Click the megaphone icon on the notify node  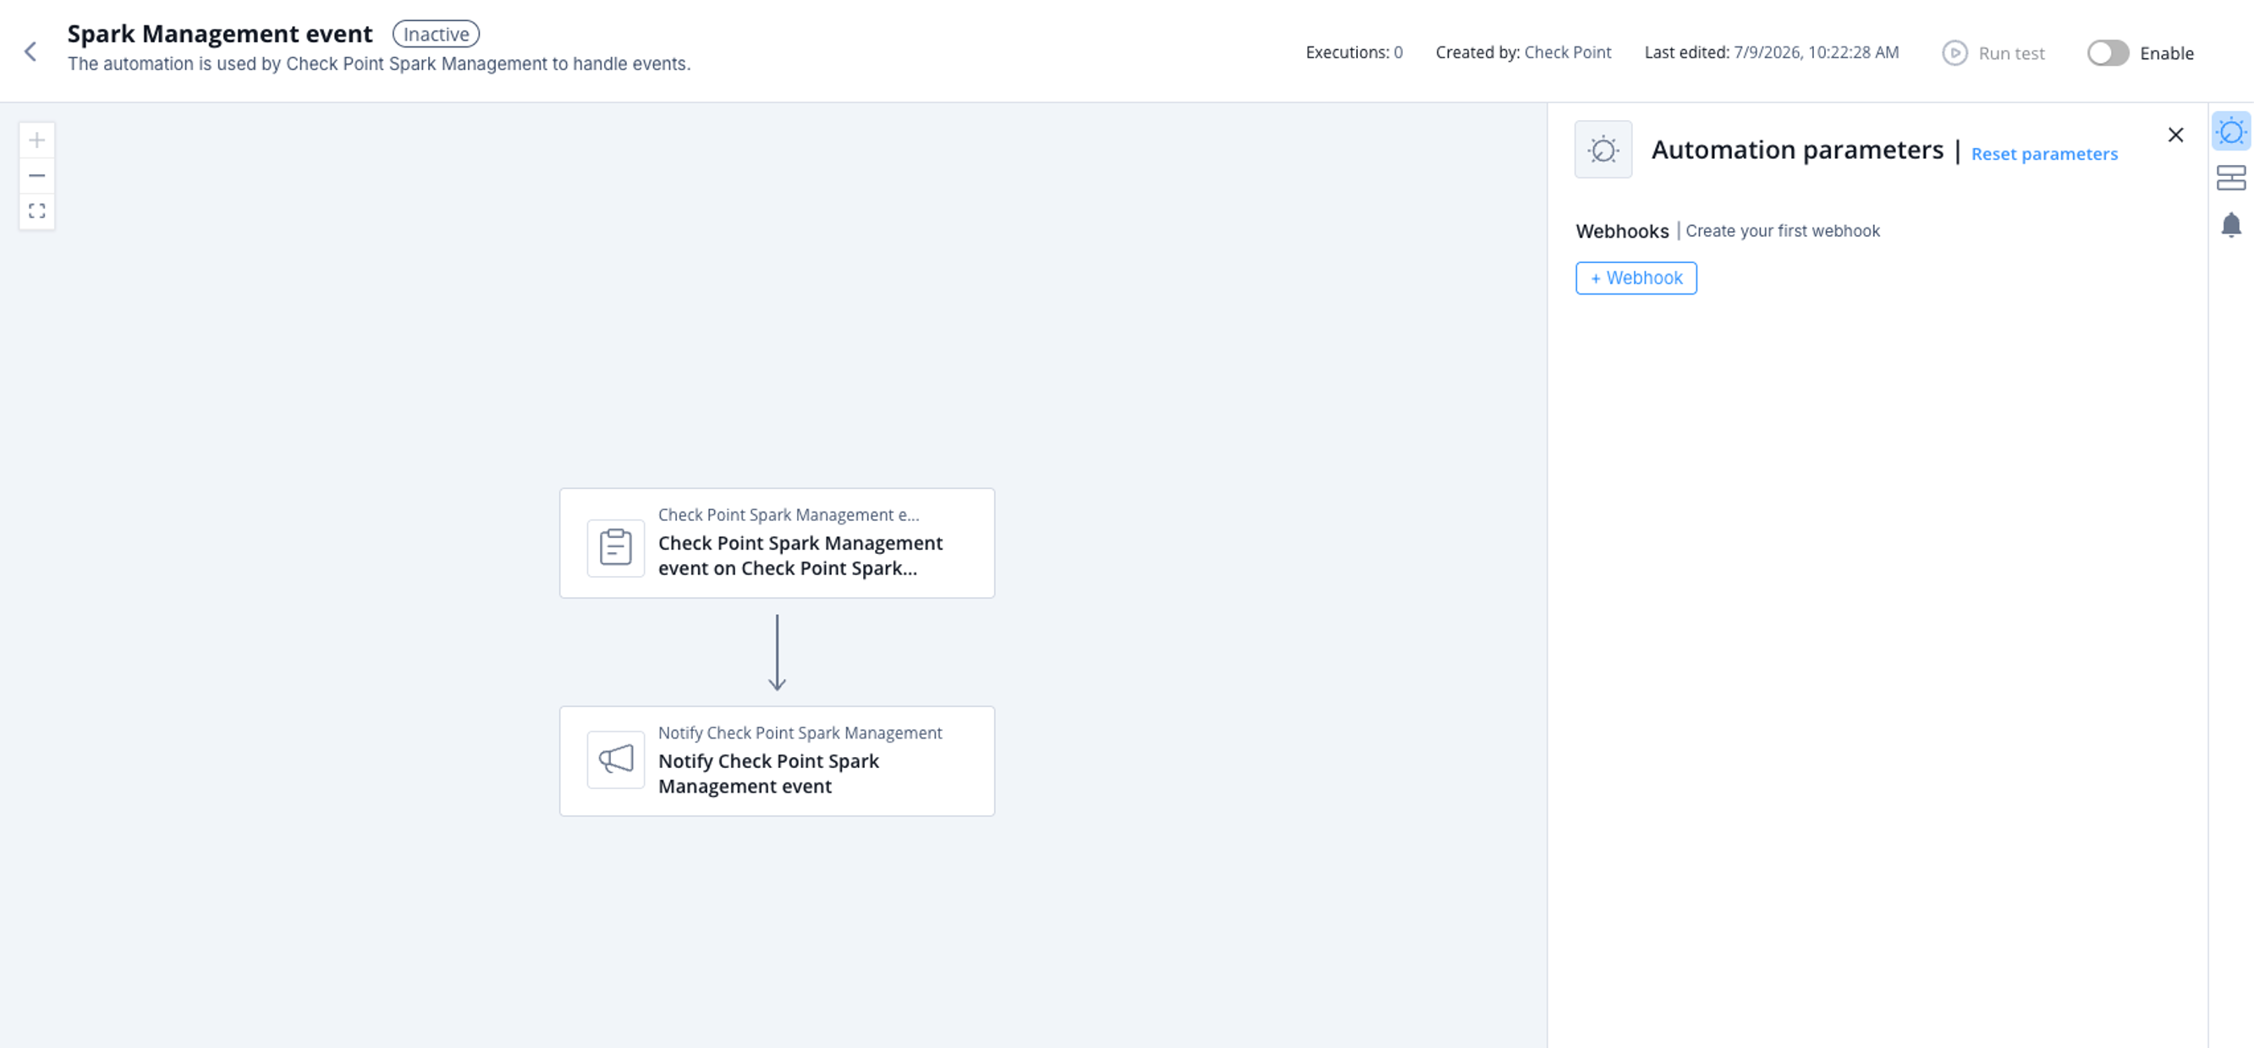[615, 760]
